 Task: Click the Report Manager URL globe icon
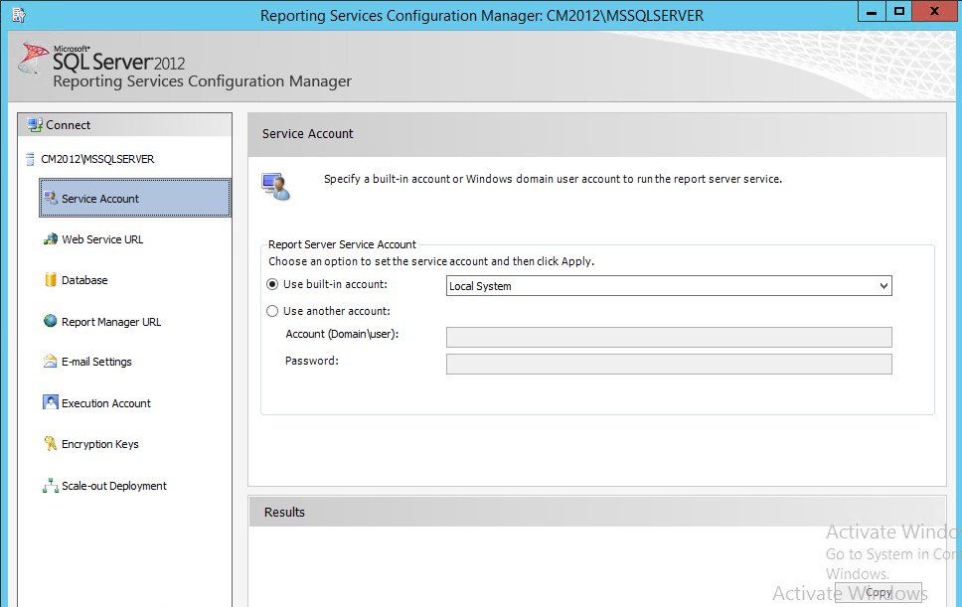coord(51,321)
